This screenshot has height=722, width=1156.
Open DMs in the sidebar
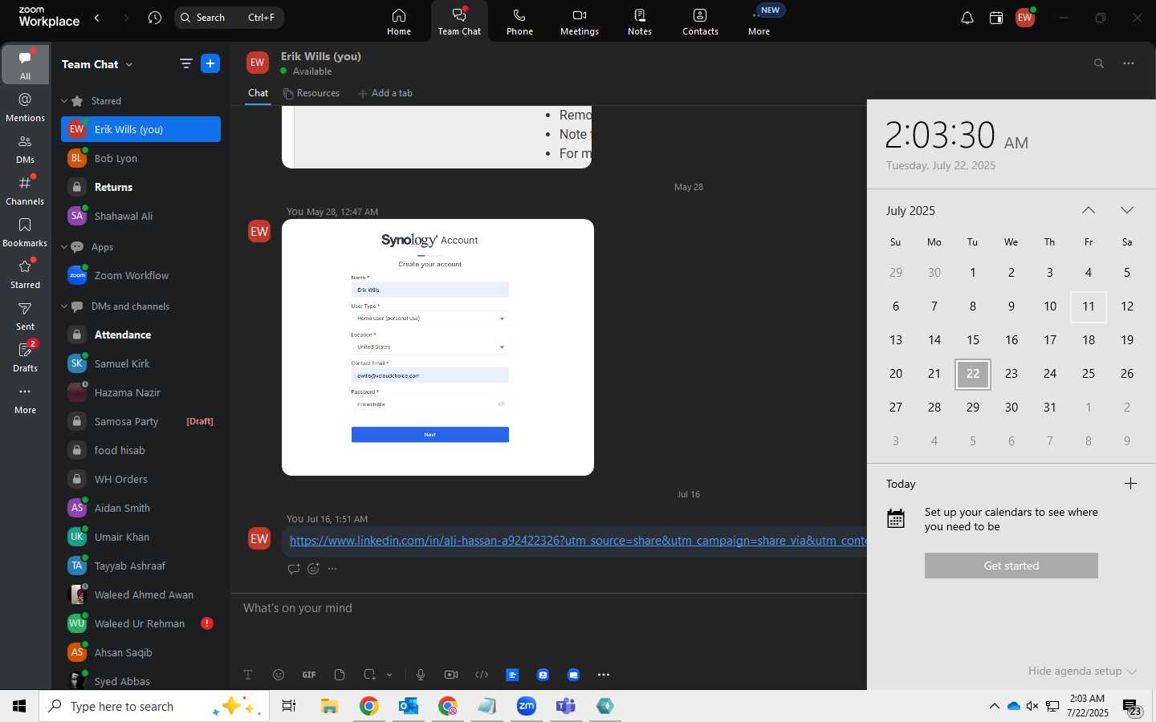26,148
